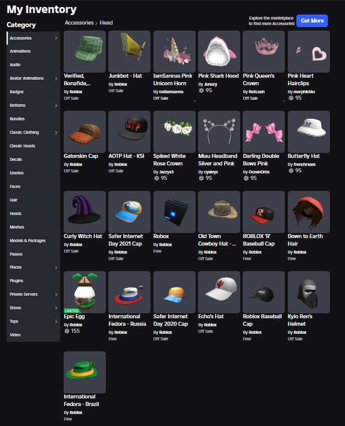This screenshot has width=345, height=426.
Task: Expand the Private Servers chevron
Action: click(56, 294)
